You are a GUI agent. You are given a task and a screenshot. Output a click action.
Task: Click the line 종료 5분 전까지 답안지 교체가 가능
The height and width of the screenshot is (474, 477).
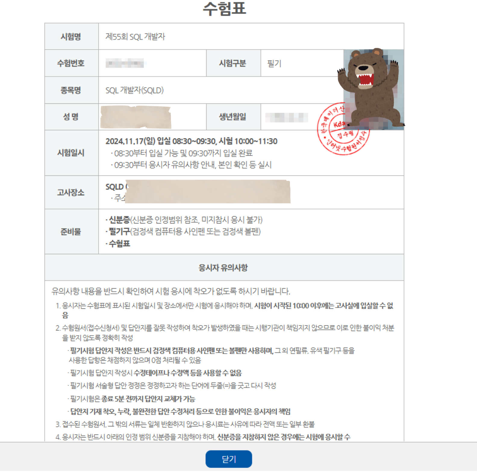tap(132, 399)
